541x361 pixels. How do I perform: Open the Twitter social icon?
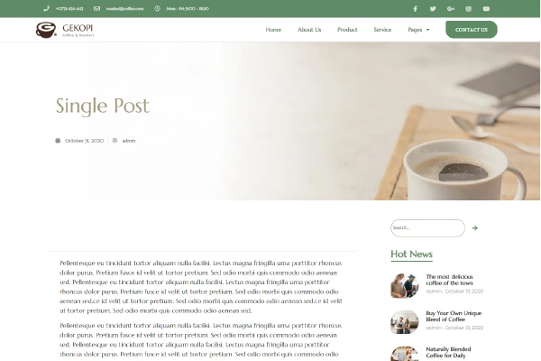[433, 9]
